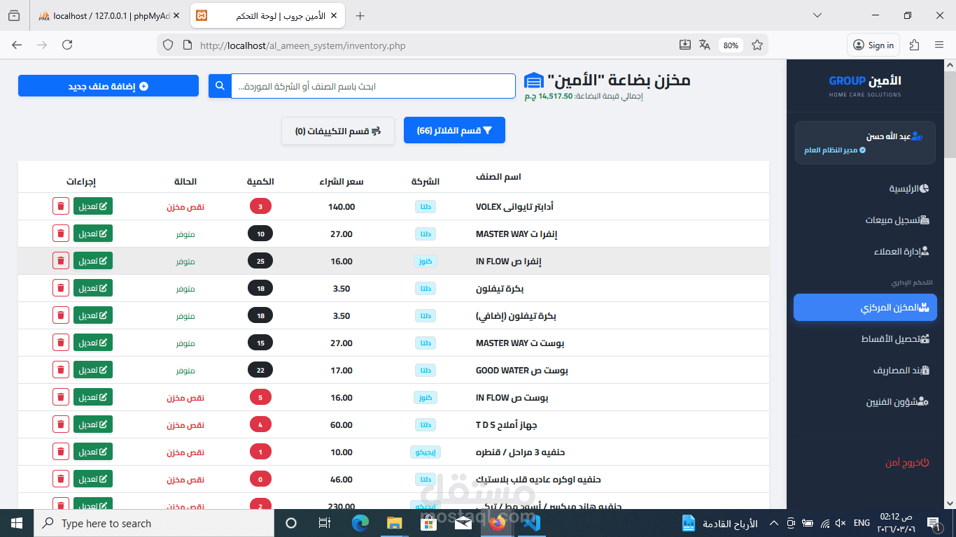Image resolution: width=956 pixels, height=537 pixels.
Task: Click the 80% zoom level indicator
Action: click(x=731, y=45)
